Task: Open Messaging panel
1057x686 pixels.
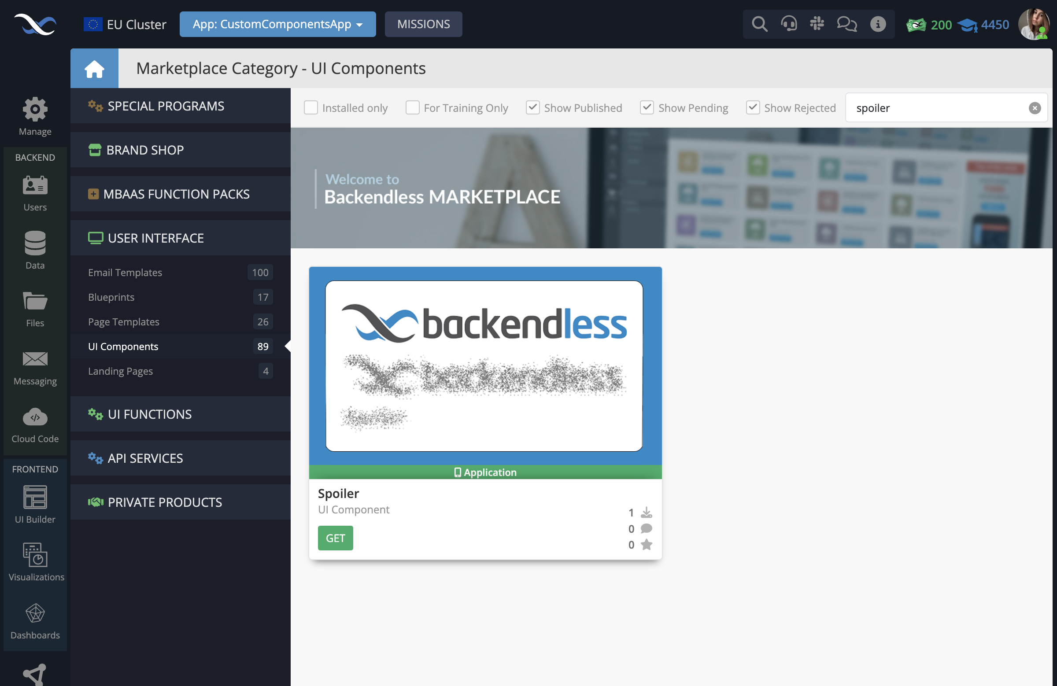Action: tap(34, 369)
